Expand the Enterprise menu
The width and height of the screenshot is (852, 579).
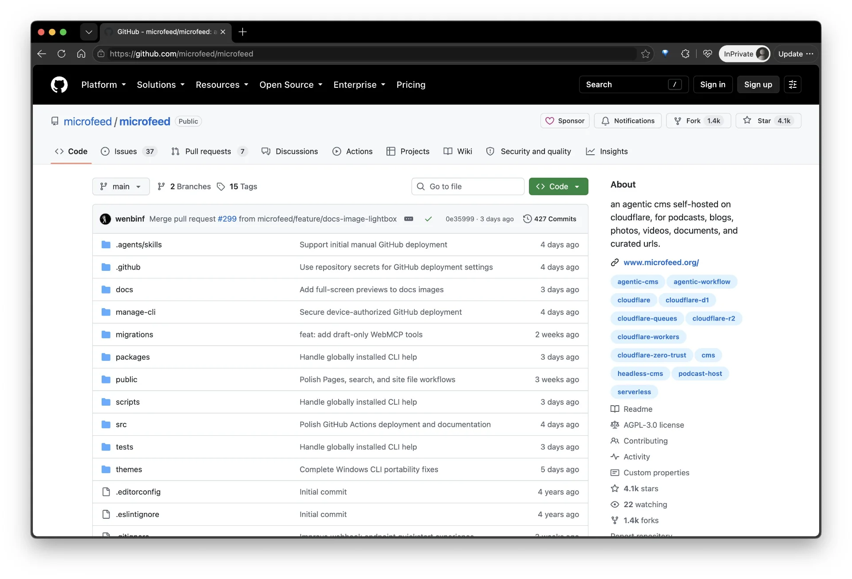359,85
